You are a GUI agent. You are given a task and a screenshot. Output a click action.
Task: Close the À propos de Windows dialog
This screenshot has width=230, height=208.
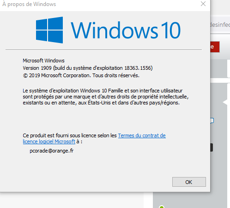(x=203, y=4)
